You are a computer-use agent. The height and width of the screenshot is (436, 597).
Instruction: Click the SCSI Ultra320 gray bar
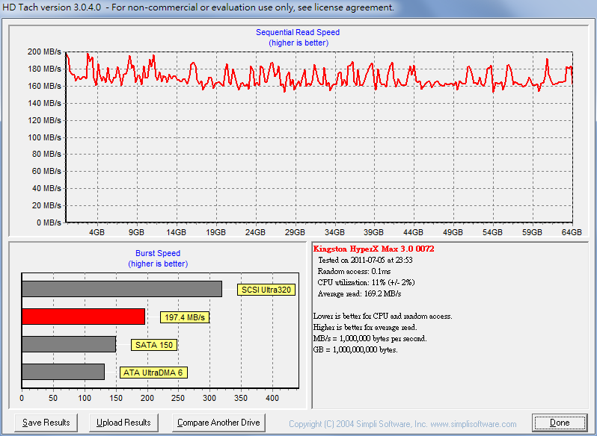(x=122, y=289)
